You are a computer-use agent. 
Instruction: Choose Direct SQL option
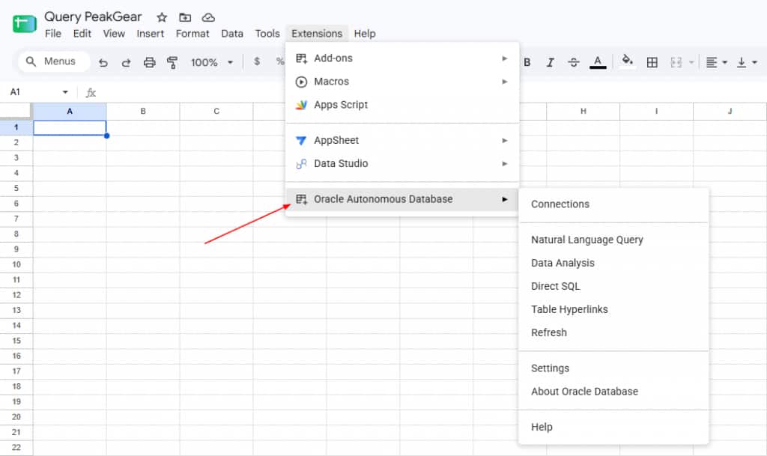pos(613,287)
